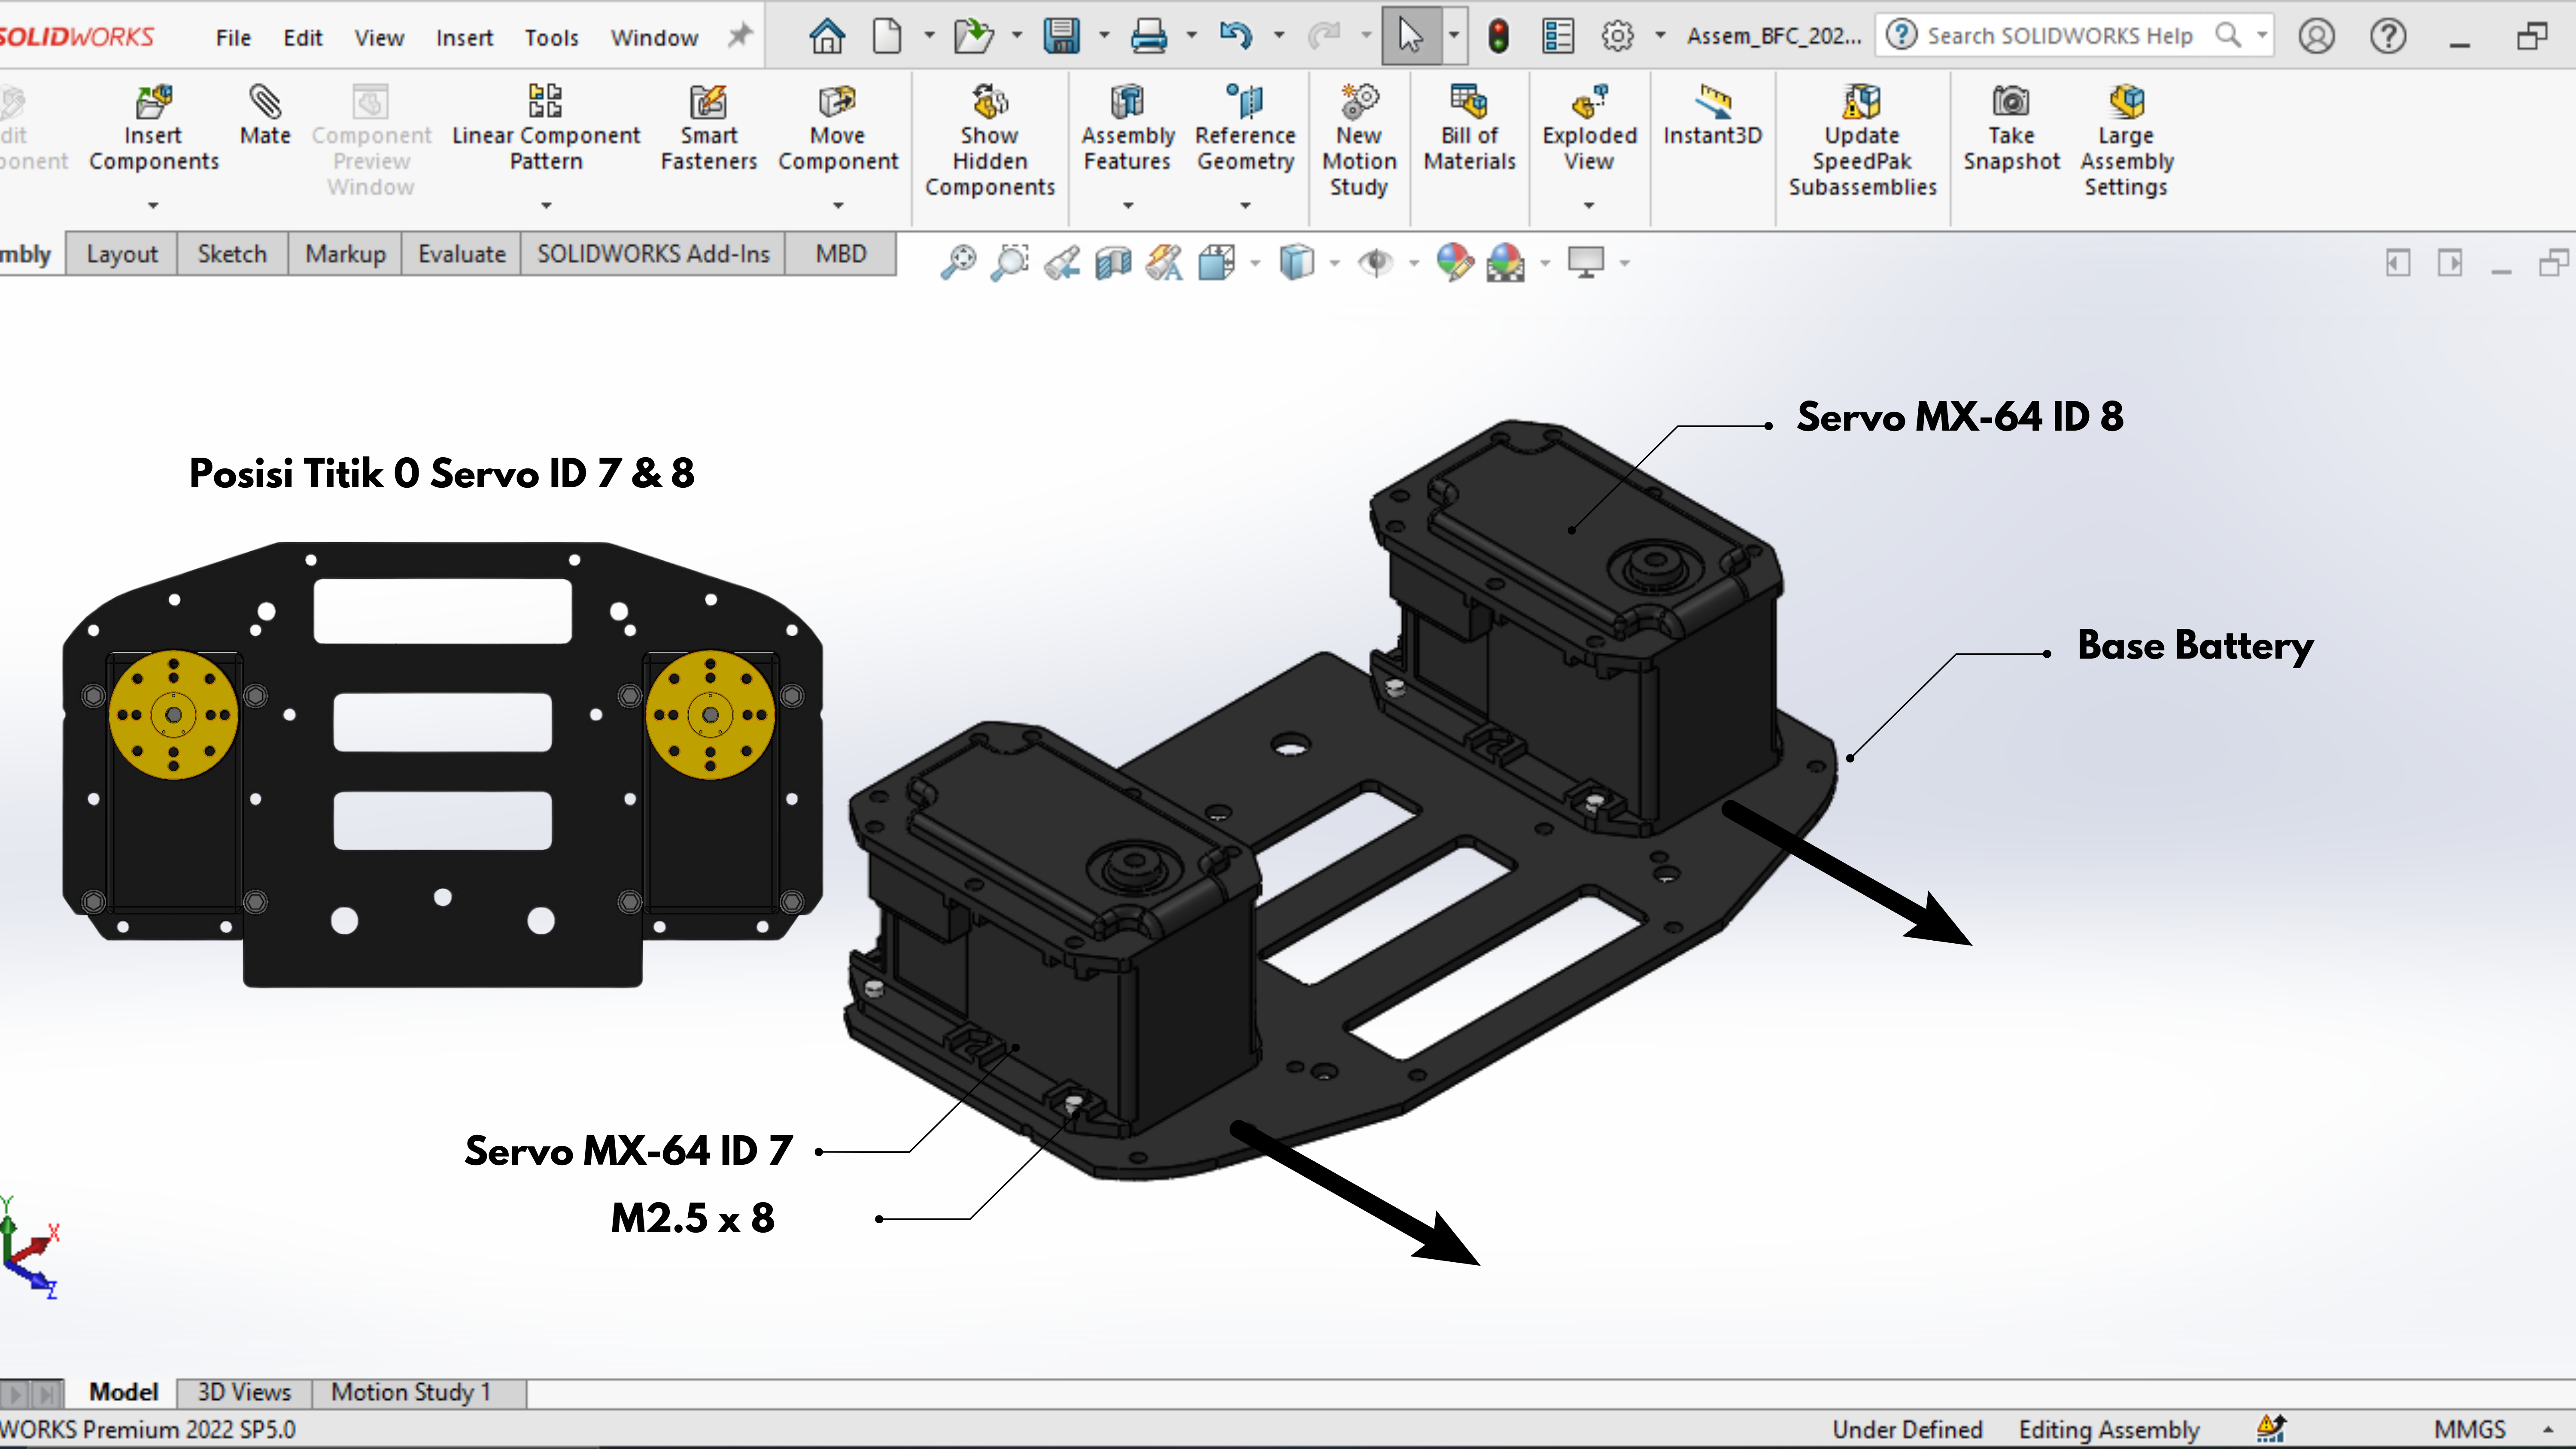Click Zoom to Fit magnifier icon
The width and height of the screenshot is (2576, 1449).
pos(958,263)
